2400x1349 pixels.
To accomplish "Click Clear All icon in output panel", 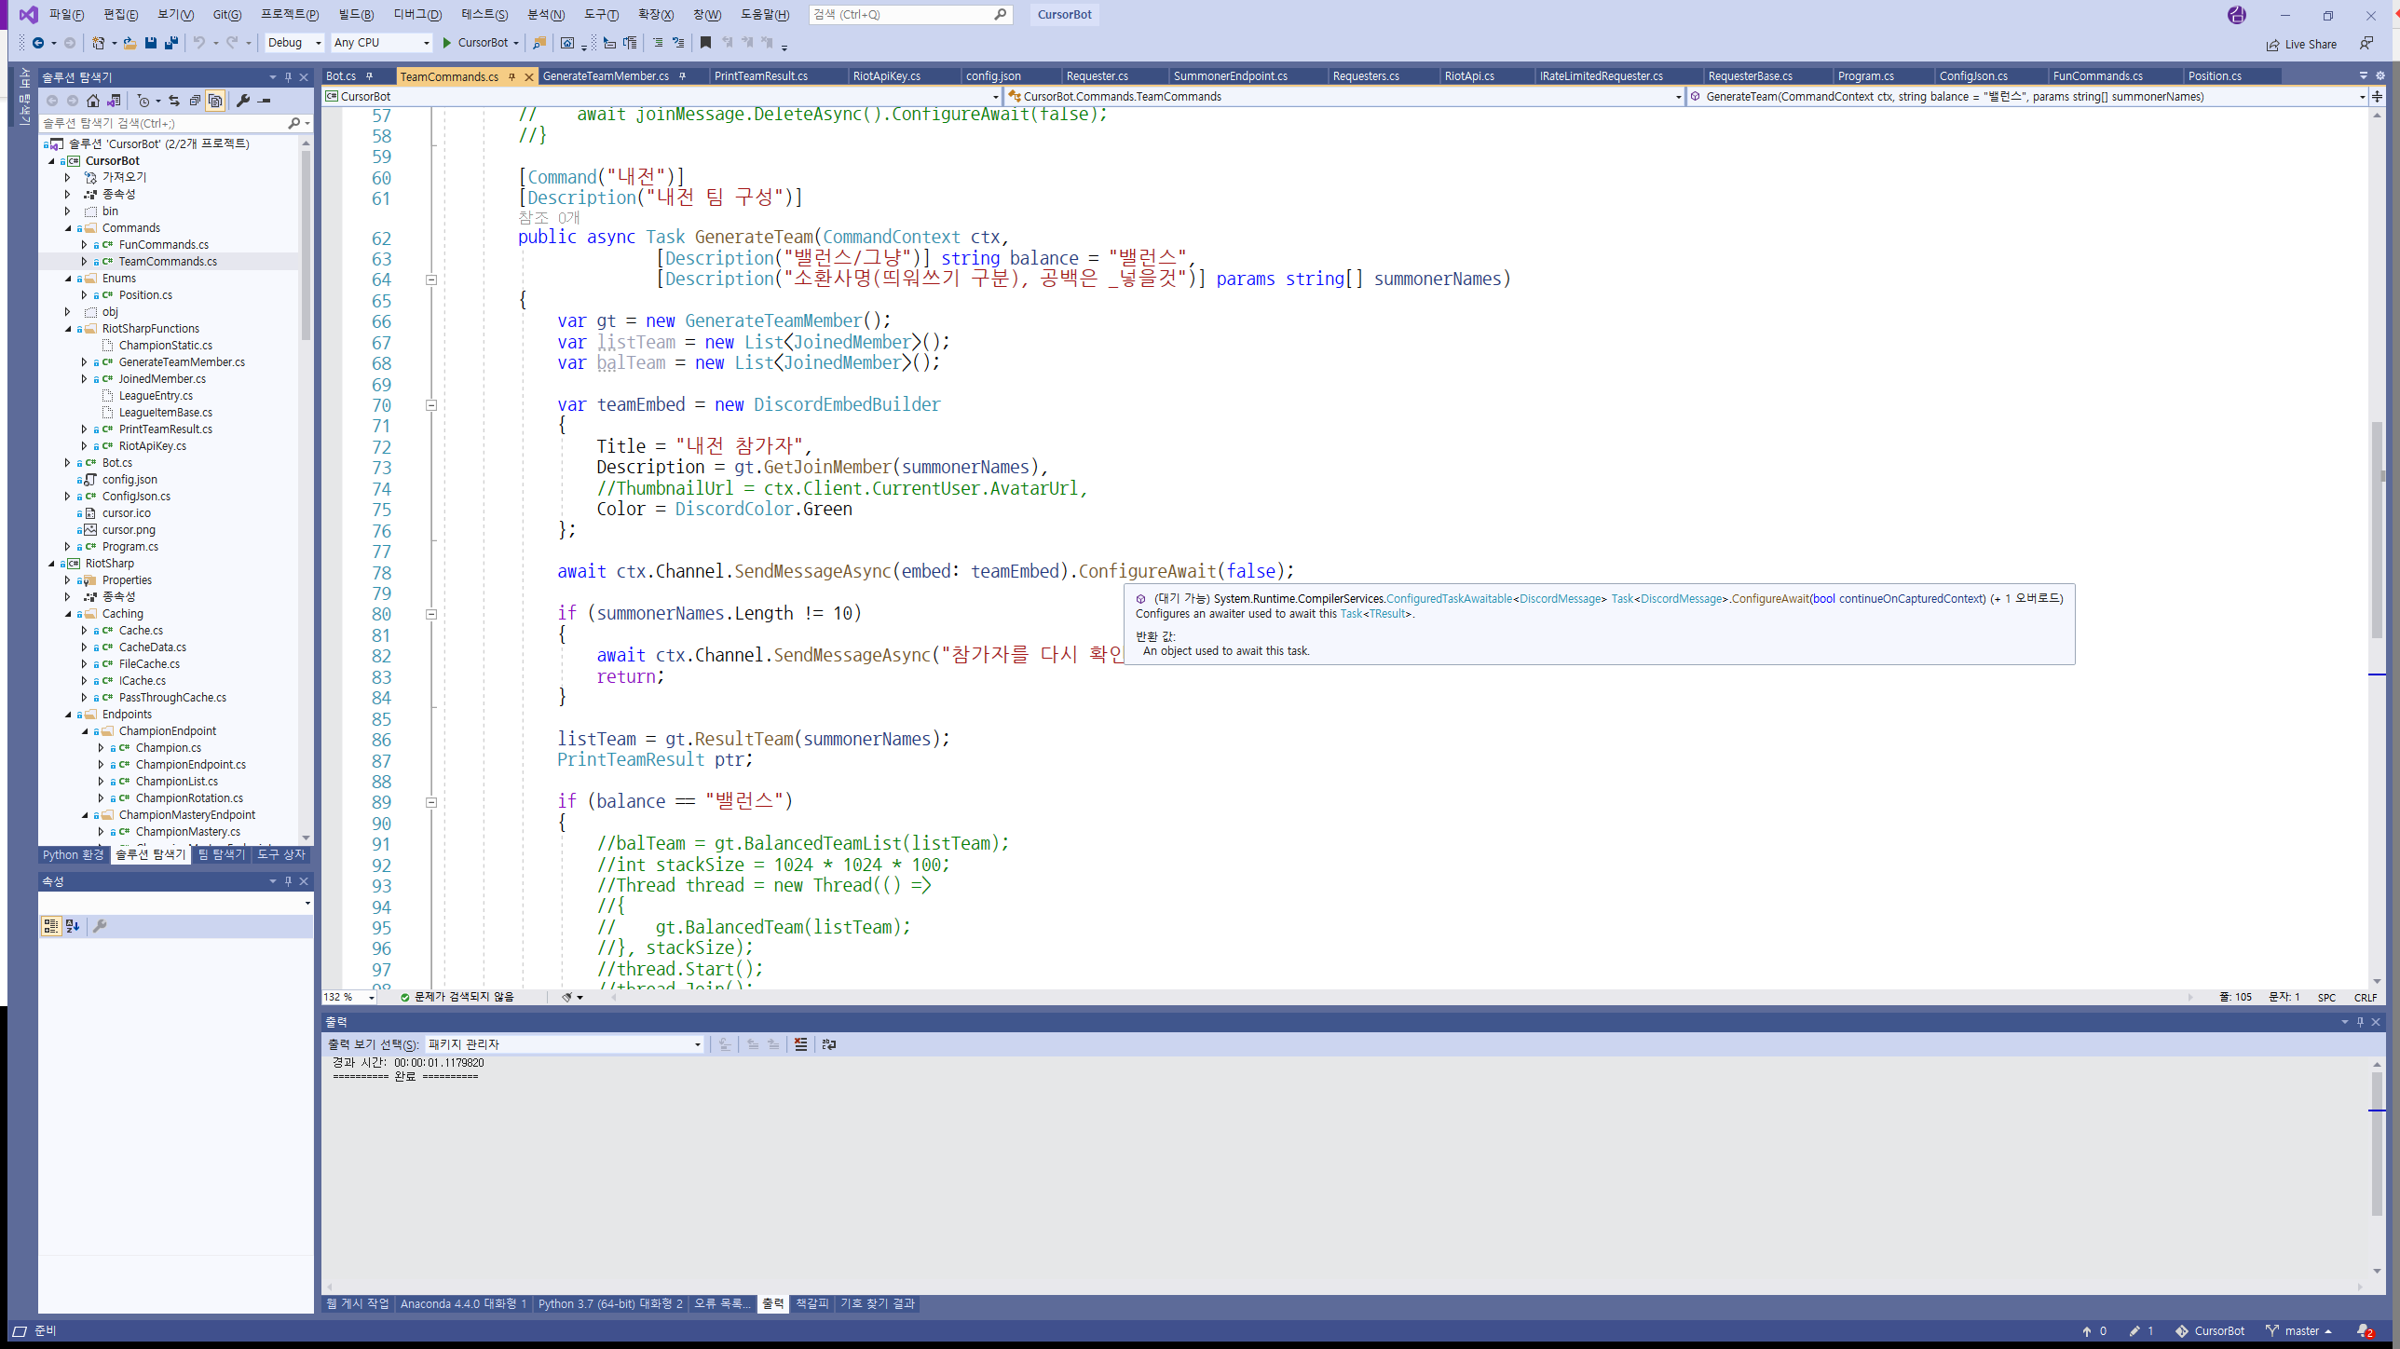I will click(800, 1044).
